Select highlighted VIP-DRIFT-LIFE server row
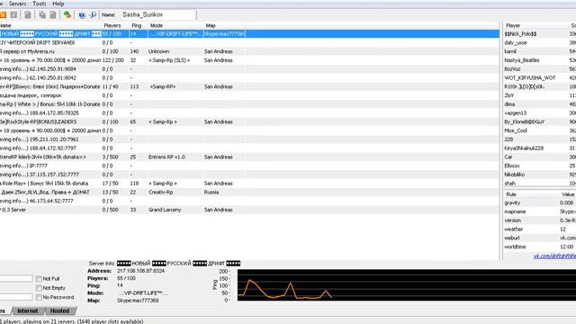The image size is (576, 324). click(x=250, y=34)
